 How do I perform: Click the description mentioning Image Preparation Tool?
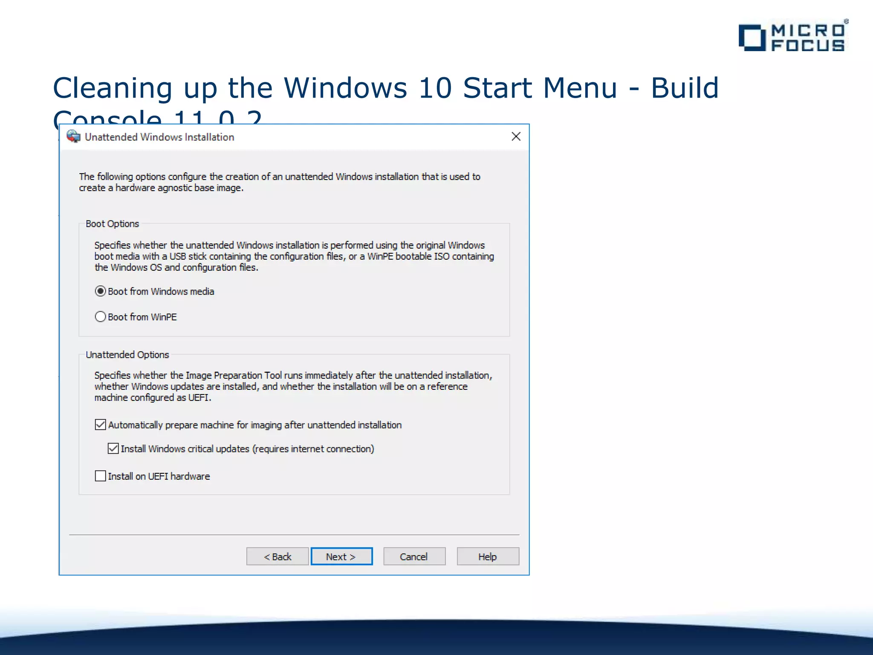click(293, 386)
